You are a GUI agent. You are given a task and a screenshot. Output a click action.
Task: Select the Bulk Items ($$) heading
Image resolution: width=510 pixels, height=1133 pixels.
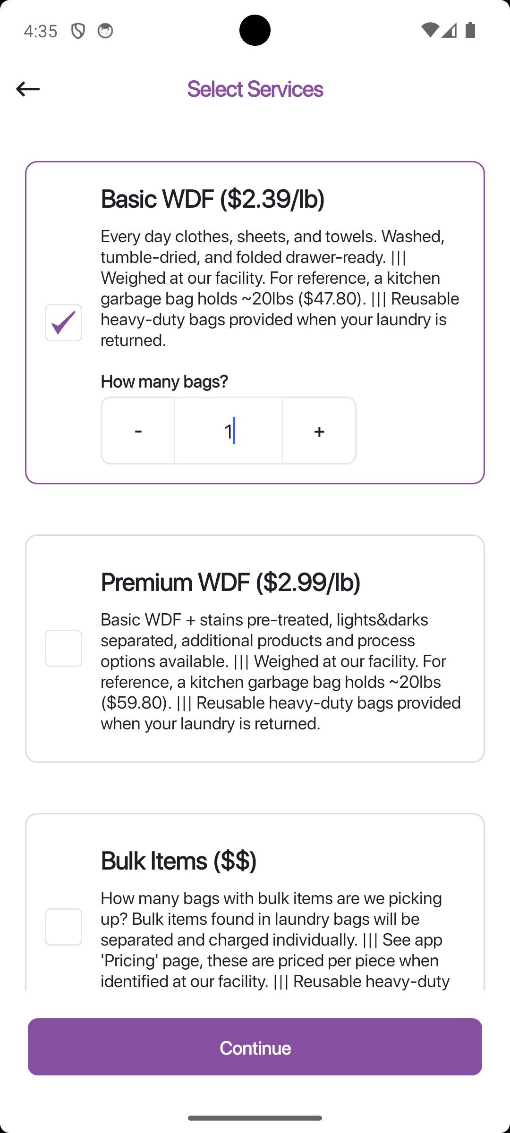click(178, 861)
